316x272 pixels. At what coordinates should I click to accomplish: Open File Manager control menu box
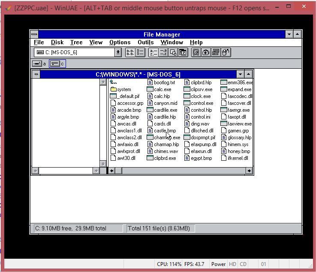tap(34, 34)
